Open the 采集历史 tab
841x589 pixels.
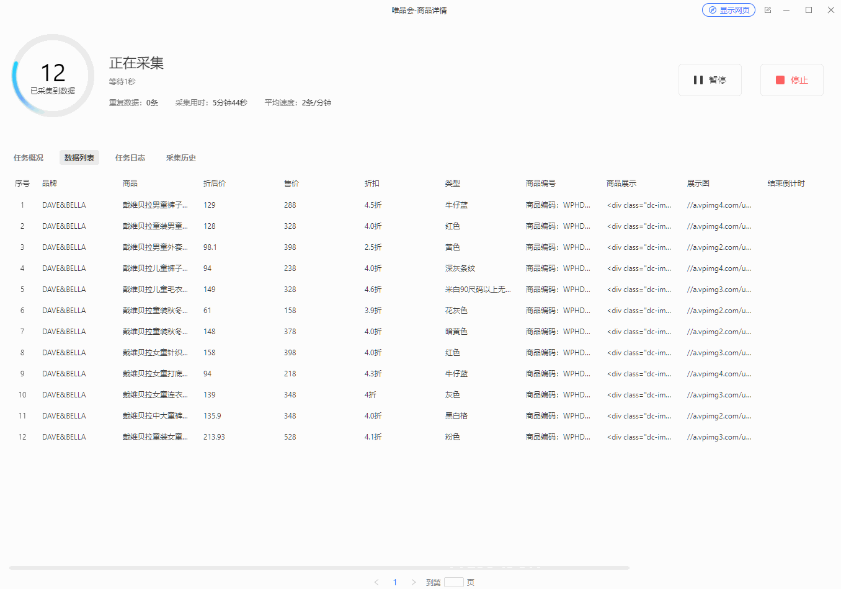point(181,158)
